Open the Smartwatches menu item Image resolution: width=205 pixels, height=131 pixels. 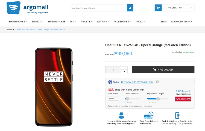pyautogui.click(x=56, y=22)
